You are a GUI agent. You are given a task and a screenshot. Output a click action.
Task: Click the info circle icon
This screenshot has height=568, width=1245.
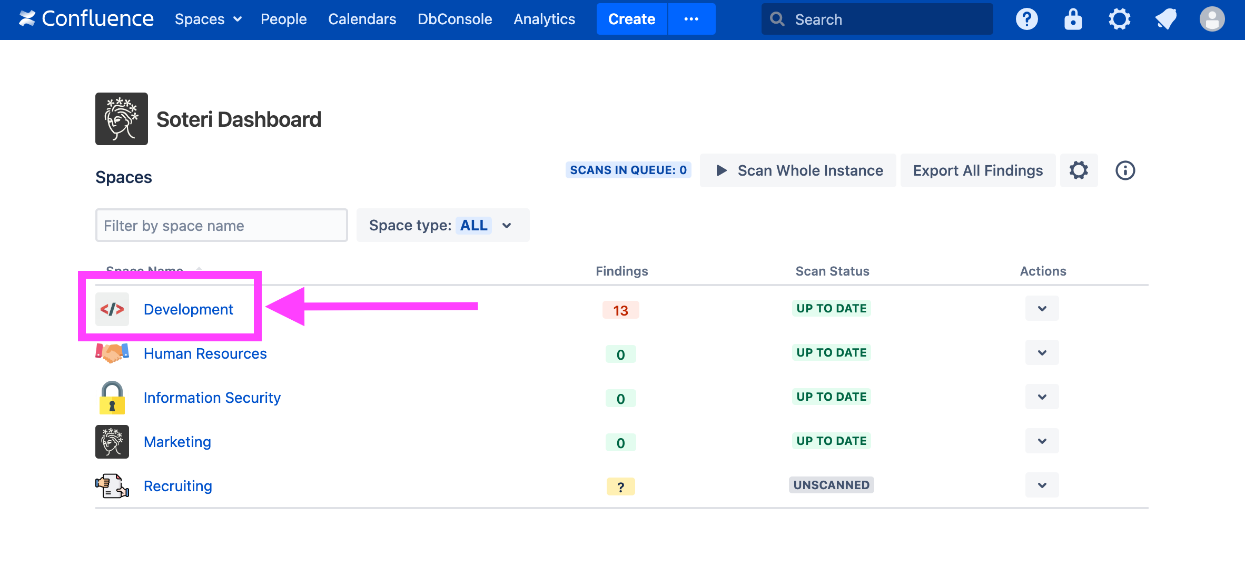(1125, 170)
